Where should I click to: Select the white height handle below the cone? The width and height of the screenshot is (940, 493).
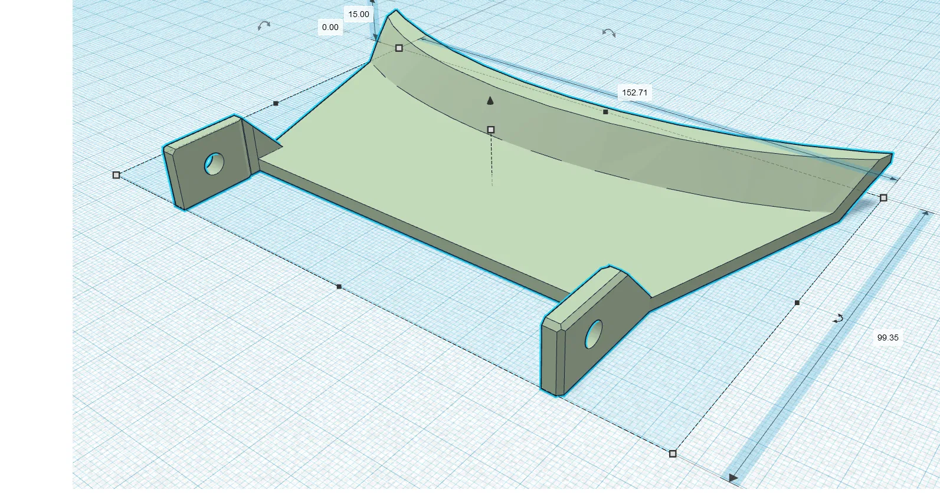[x=490, y=130]
